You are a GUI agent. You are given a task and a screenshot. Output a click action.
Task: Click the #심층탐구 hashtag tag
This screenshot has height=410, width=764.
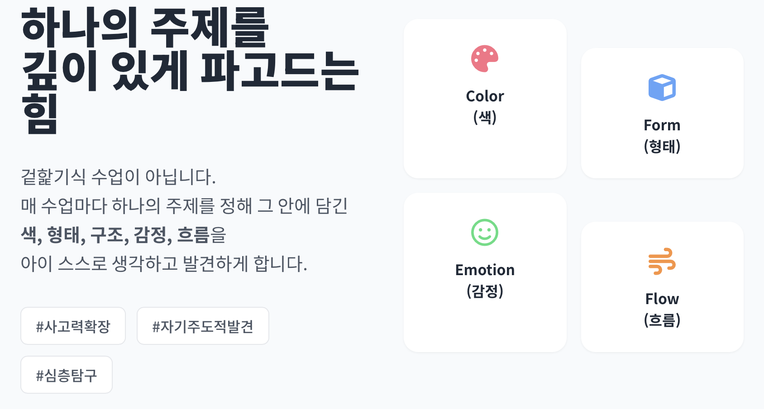67,375
